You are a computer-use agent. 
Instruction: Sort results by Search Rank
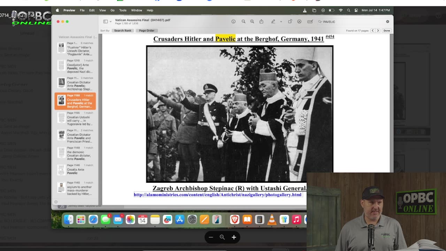coord(123,31)
